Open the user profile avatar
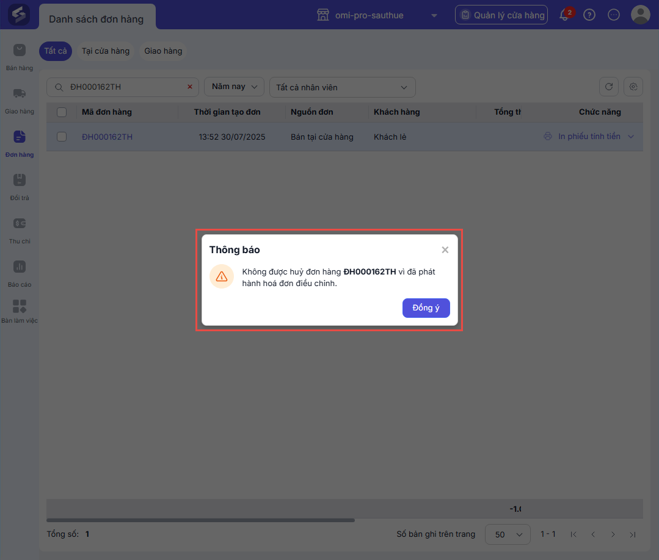659x560 pixels. click(641, 15)
